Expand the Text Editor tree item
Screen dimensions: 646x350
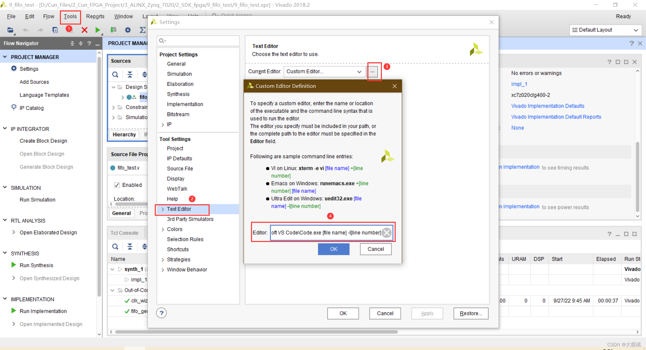pyautogui.click(x=163, y=209)
